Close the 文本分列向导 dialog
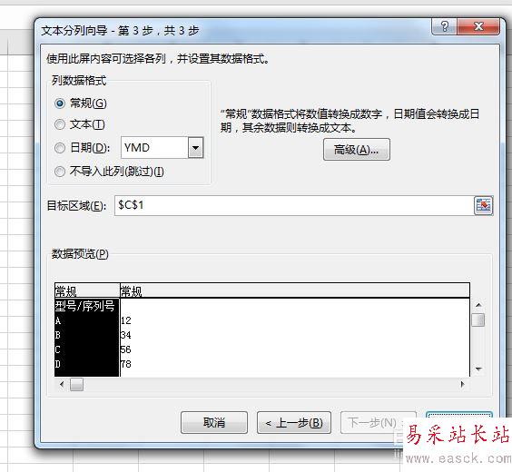This screenshot has height=472, width=512. tap(478, 26)
